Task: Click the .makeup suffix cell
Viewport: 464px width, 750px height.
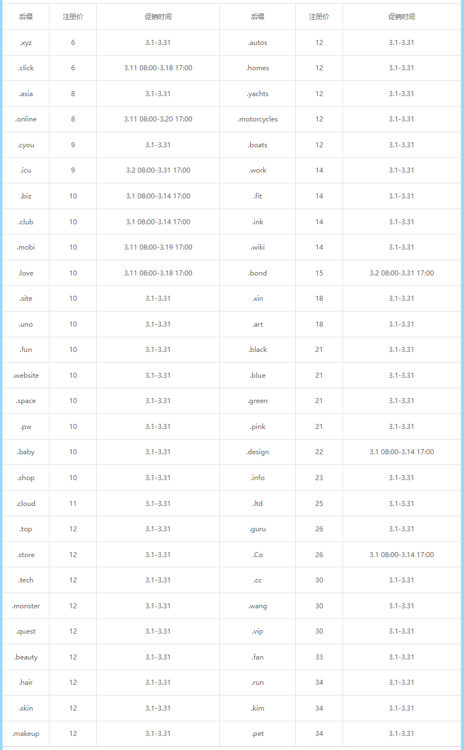Action: [26, 734]
